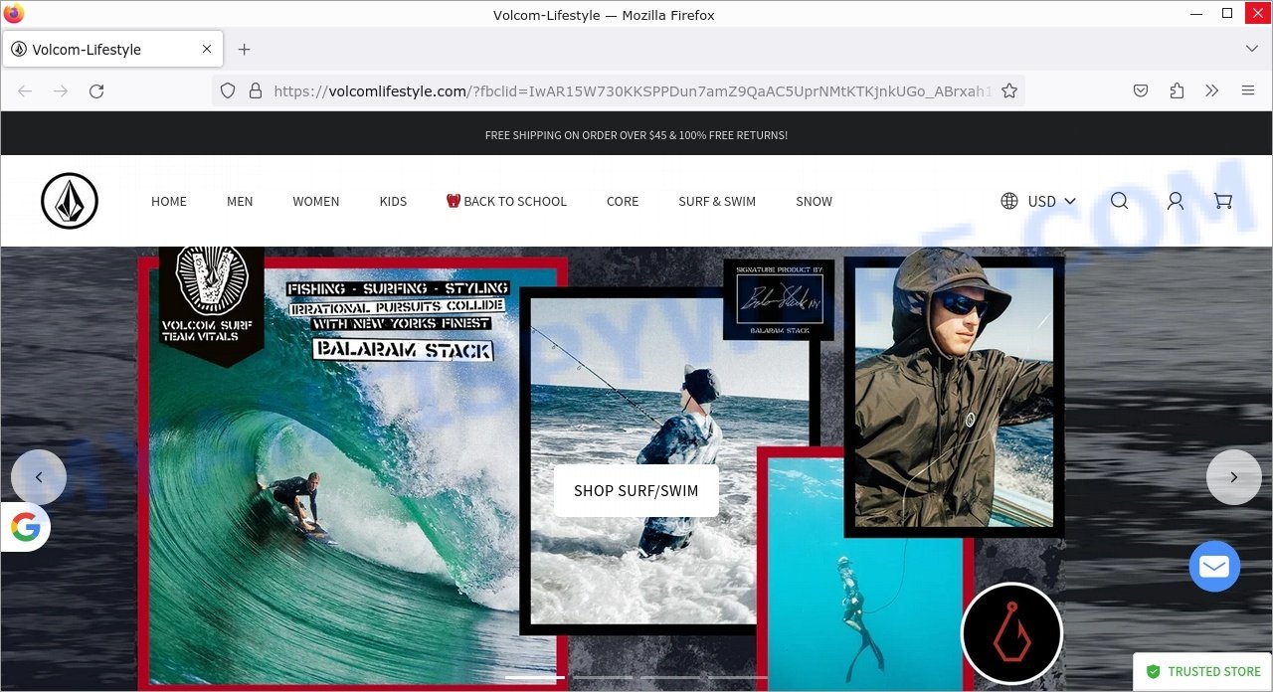Click the Trusted Store shield badge

(1202, 671)
